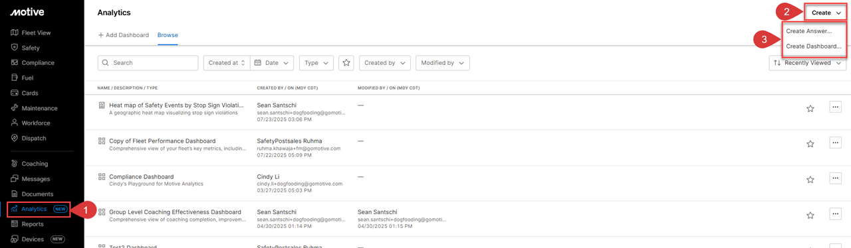Favorite the Heat map of Safety Events row
Screen dimensions: 851x248
(x=810, y=108)
